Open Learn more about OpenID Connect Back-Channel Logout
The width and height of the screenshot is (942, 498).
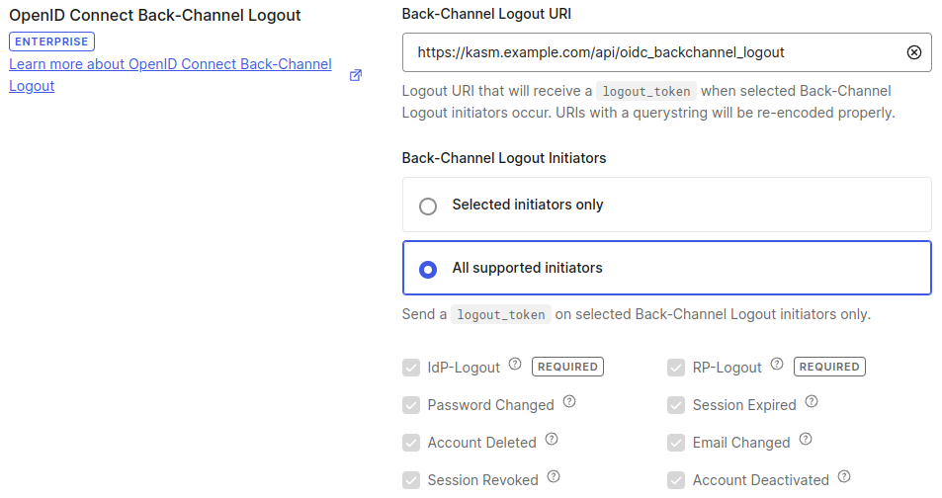[170, 64]
